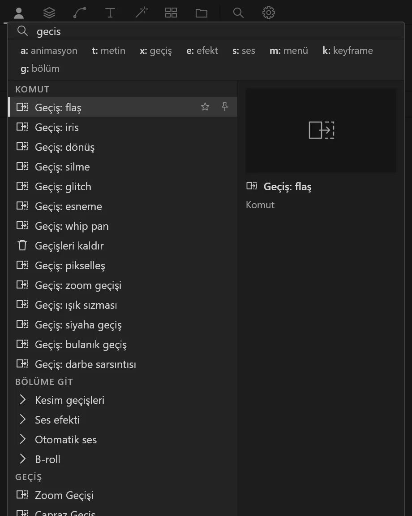Click the preview thumbnail for Geçiş: flaş
Screen dimensions: 412x516
coord(321,130)
